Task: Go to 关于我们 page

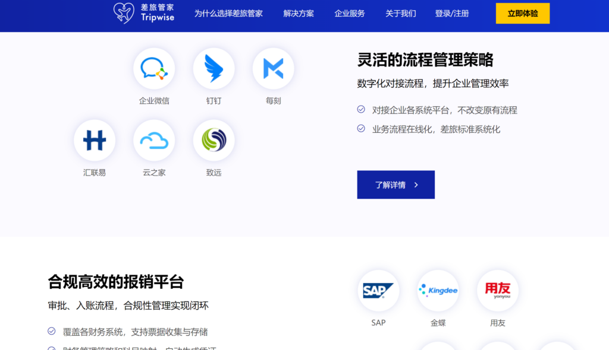Action: coord(400,14)
